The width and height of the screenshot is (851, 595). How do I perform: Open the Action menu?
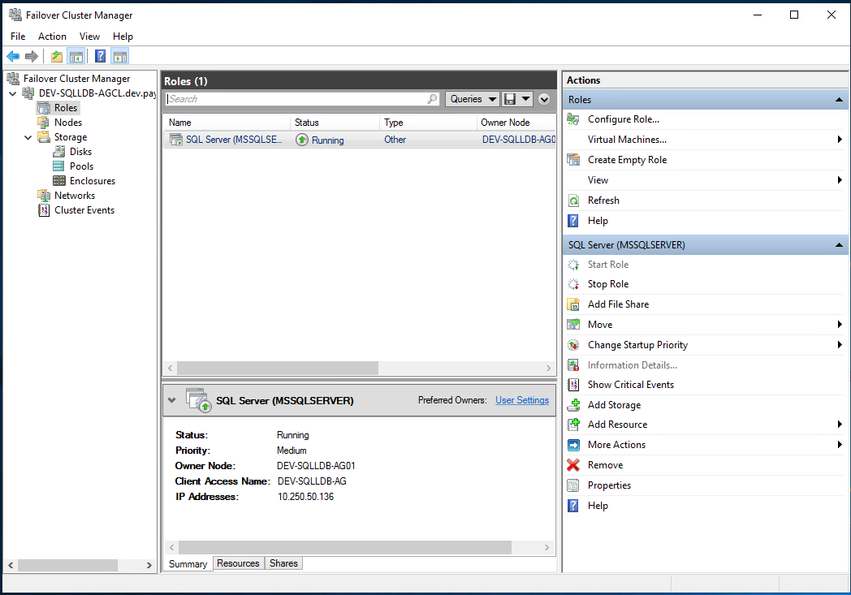click(x=52, y=36)
